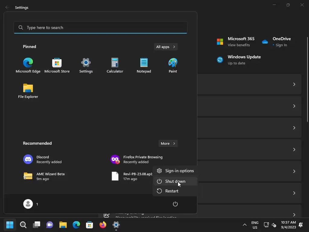This screenshot has width=309, height=232.
Task: Select Sign-in options from power menu
Action: pyautogui.click(x=176, y=171)
